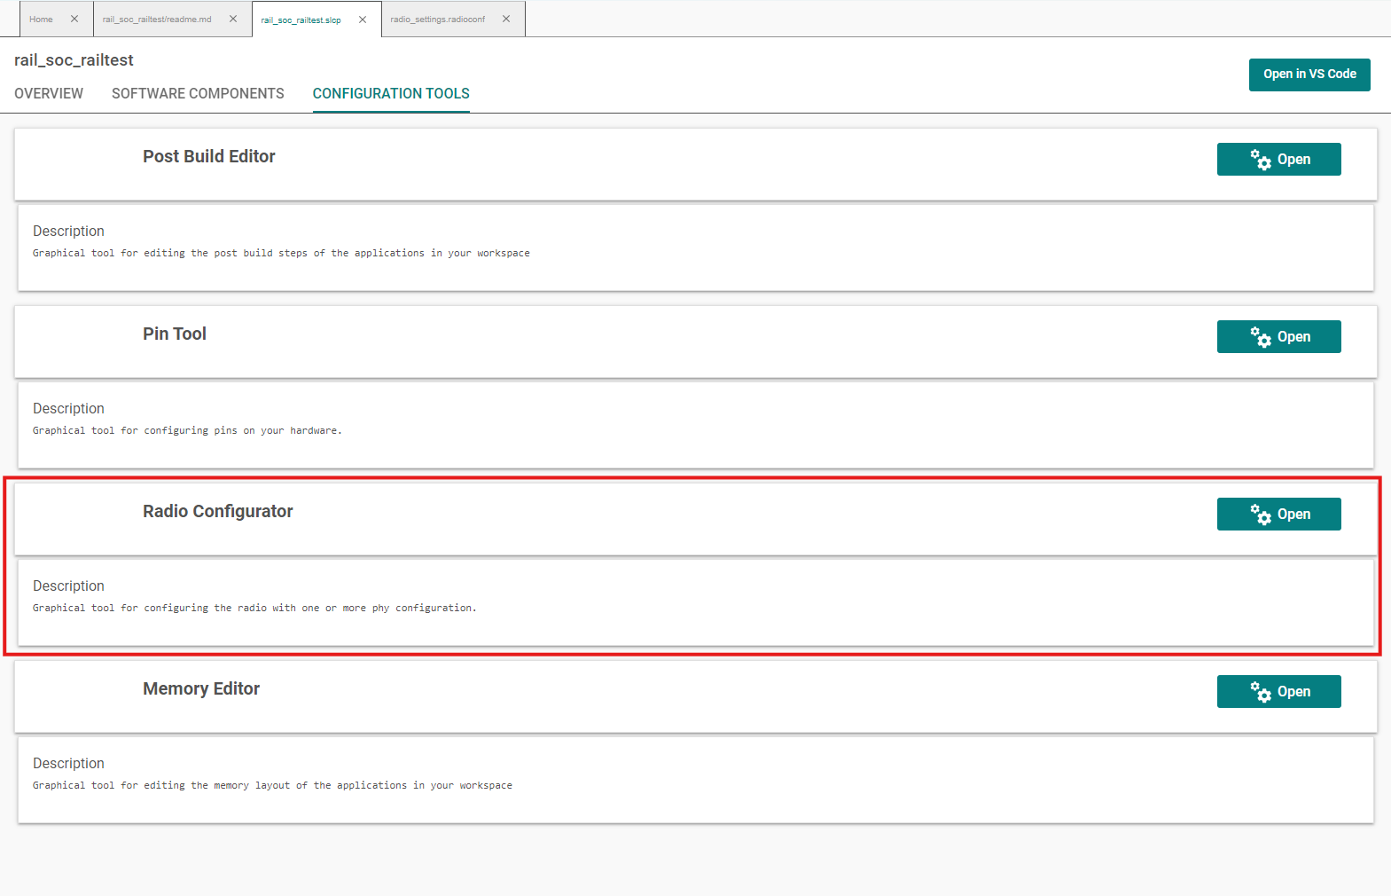Open the Memory Editor tool
This screenshot has height=896, width=1391.
click(x=1278, y=692)
